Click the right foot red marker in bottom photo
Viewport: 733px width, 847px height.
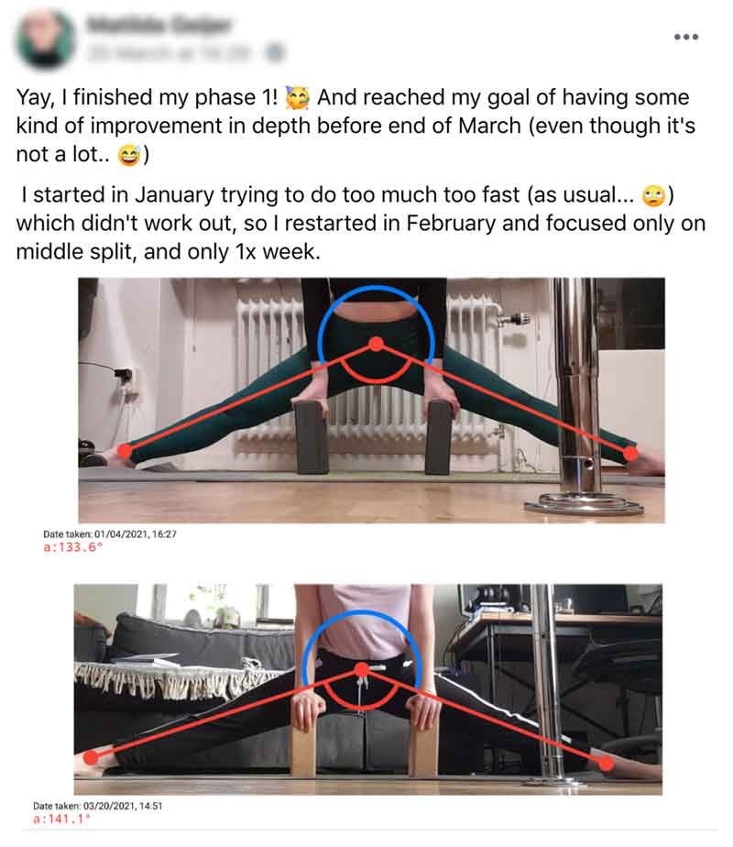coord(606,764)
